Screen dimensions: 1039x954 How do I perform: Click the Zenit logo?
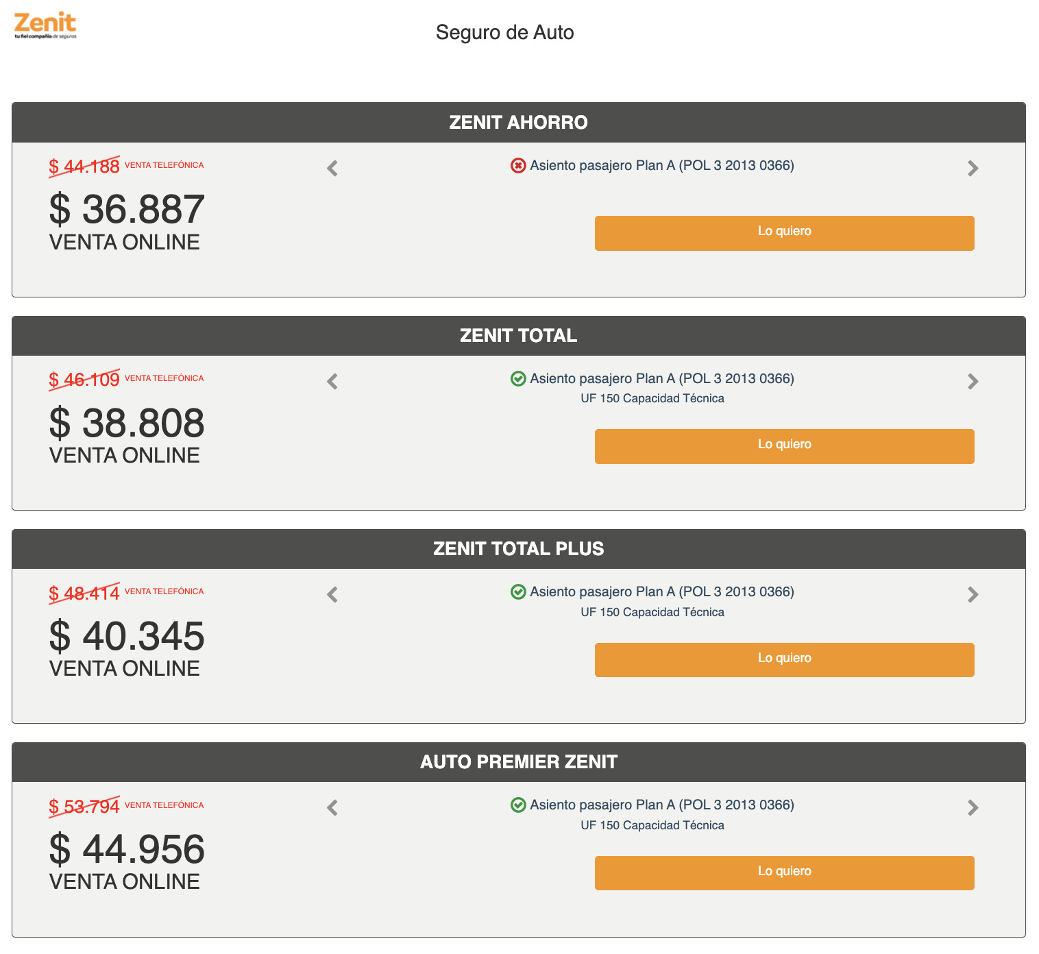pyautogui.click(x=45, y=25)
